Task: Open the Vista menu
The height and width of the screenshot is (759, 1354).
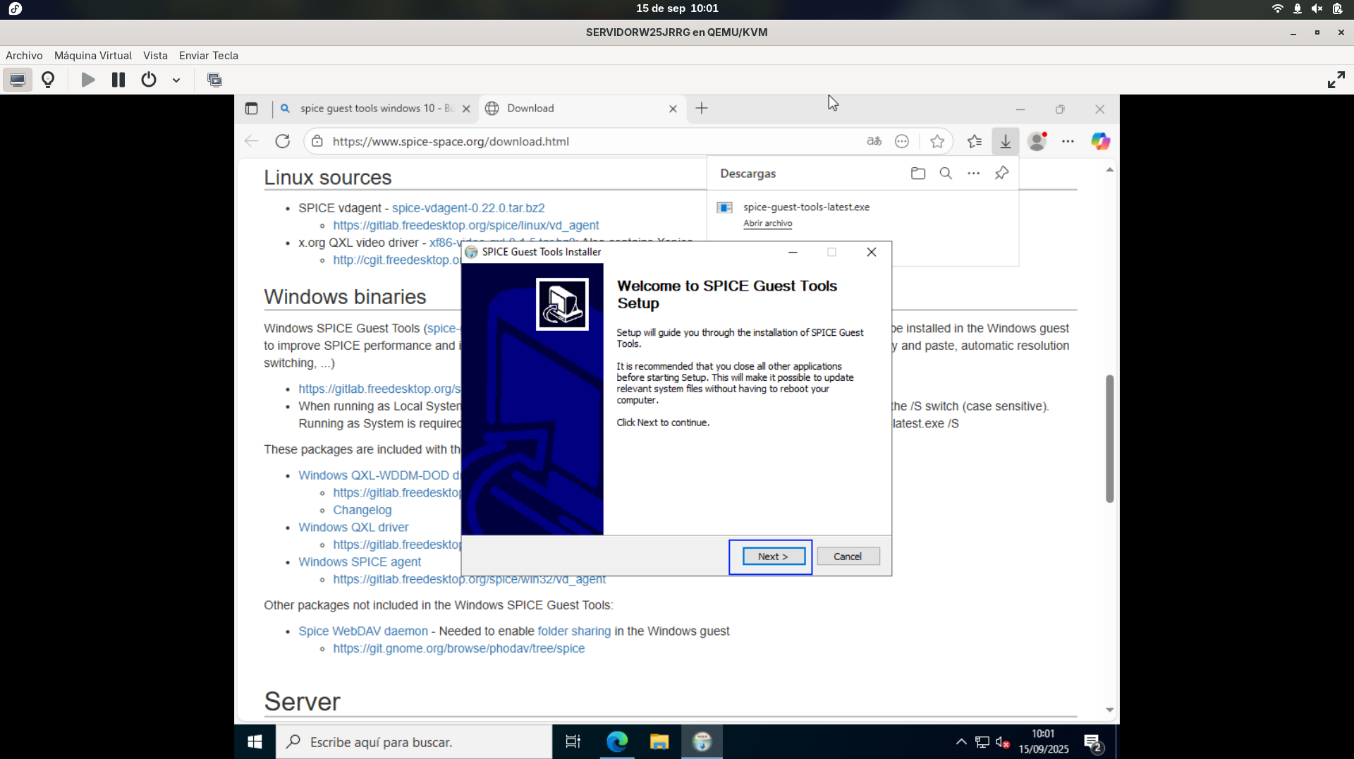Action: (x=155, y=56)
